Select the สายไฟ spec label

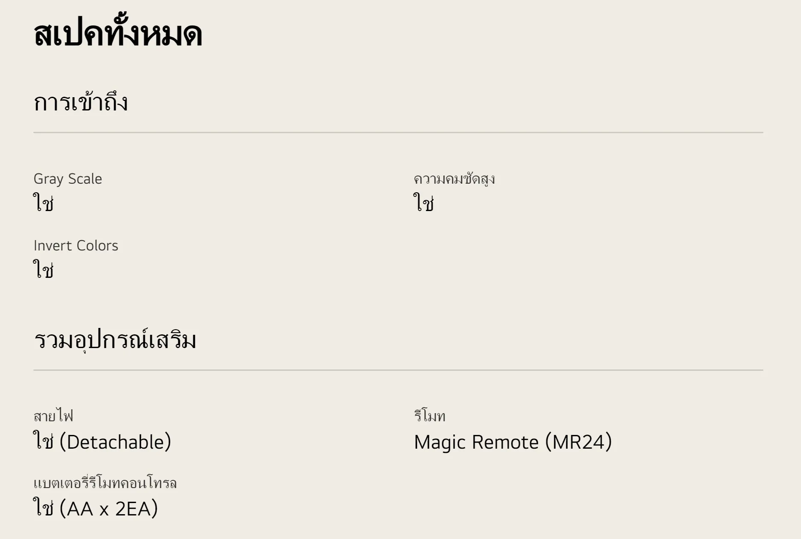click(53, 416)
